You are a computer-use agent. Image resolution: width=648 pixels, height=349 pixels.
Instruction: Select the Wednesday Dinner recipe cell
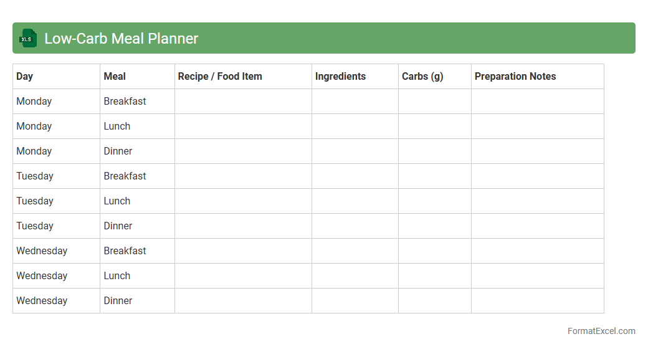(x=243, y=301)
